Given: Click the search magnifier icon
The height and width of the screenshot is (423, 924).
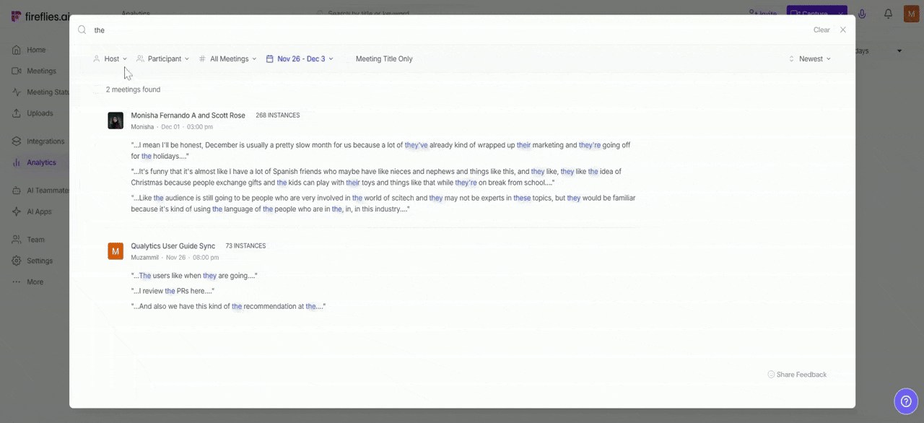Looking at the screenshot, I should point(82,30).
